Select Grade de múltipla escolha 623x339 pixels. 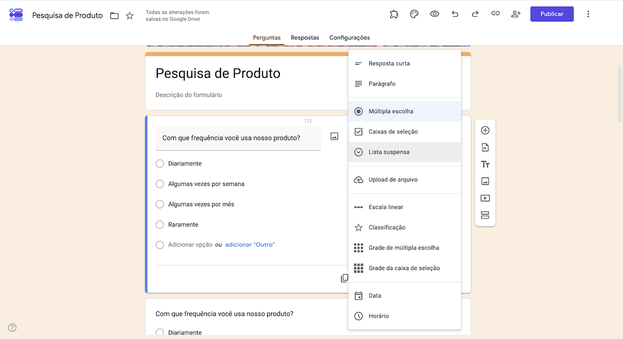[x=404, y=248]
